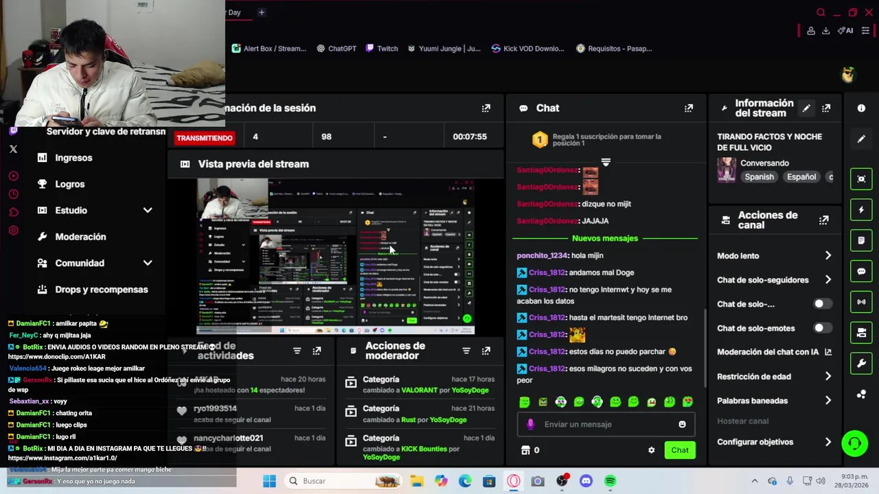Open the ChatGPT bookmark

tap(336, 49)
